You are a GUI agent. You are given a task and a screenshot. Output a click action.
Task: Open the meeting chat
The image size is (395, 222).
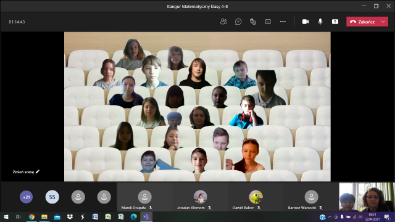pyautogui.click(x=238, y=22)
